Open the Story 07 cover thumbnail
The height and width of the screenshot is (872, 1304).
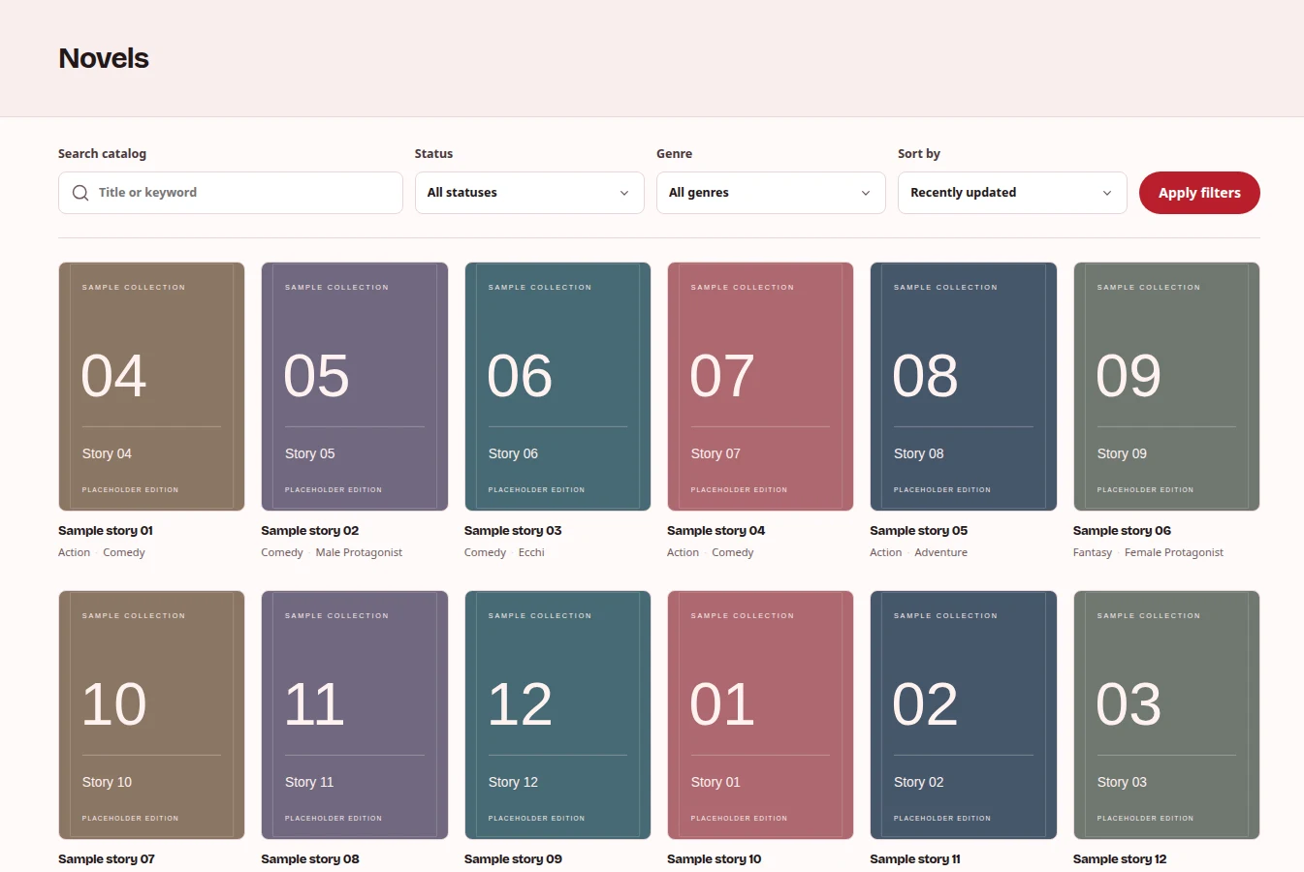point(760,387)
